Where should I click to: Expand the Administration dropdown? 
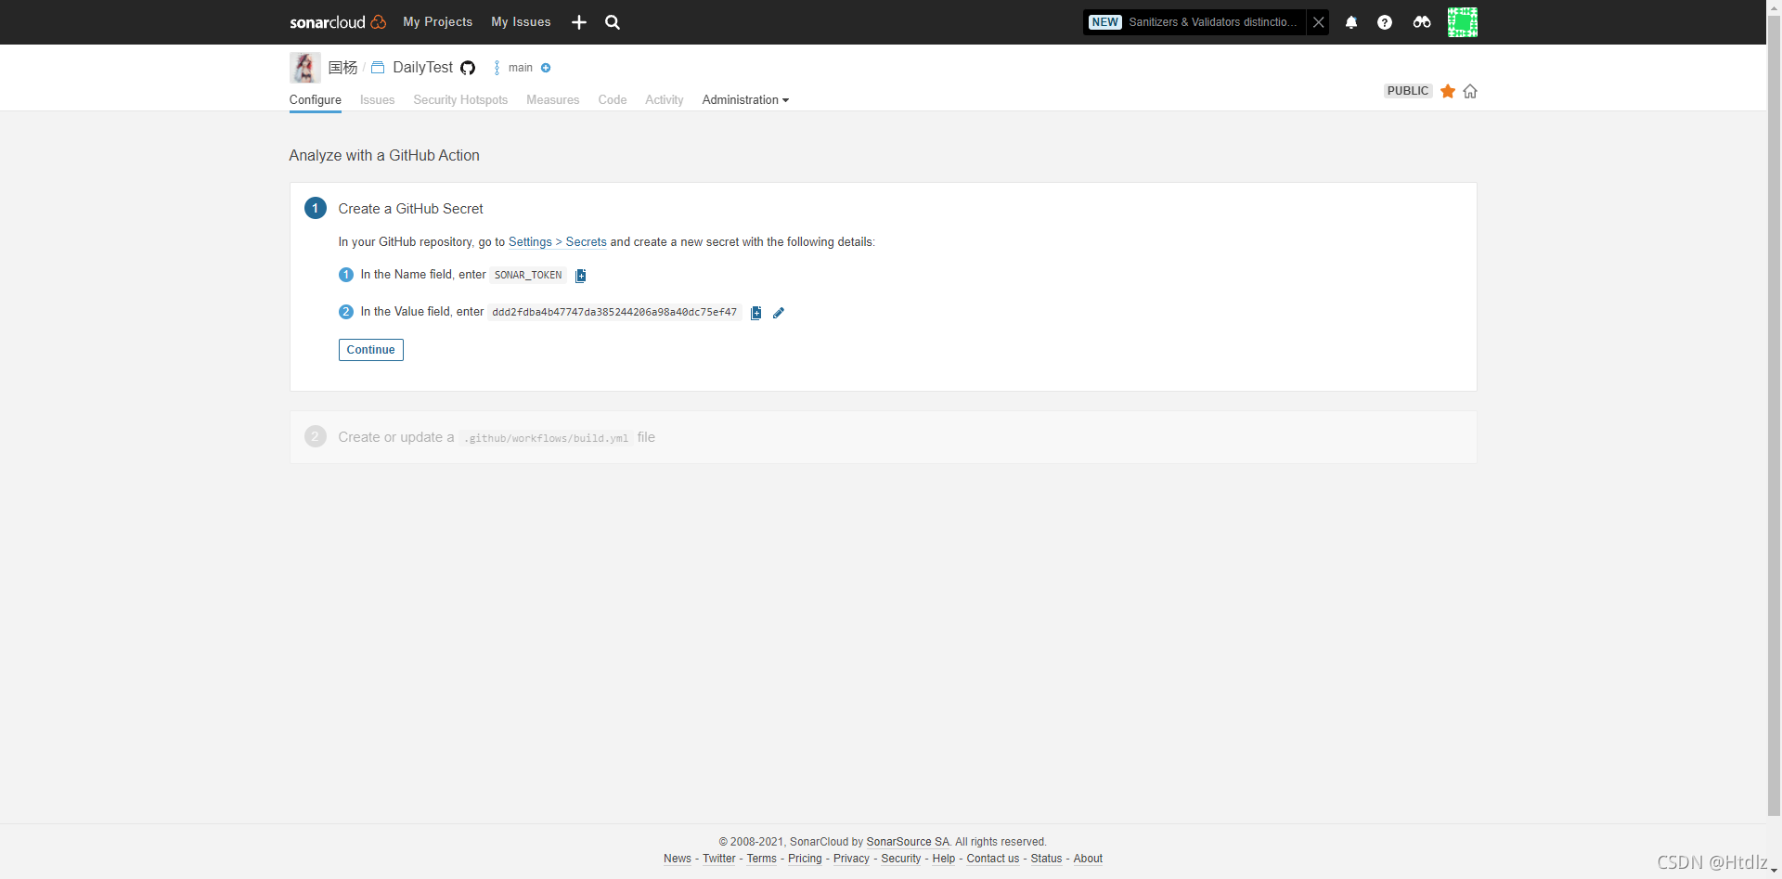pos(745,99)
